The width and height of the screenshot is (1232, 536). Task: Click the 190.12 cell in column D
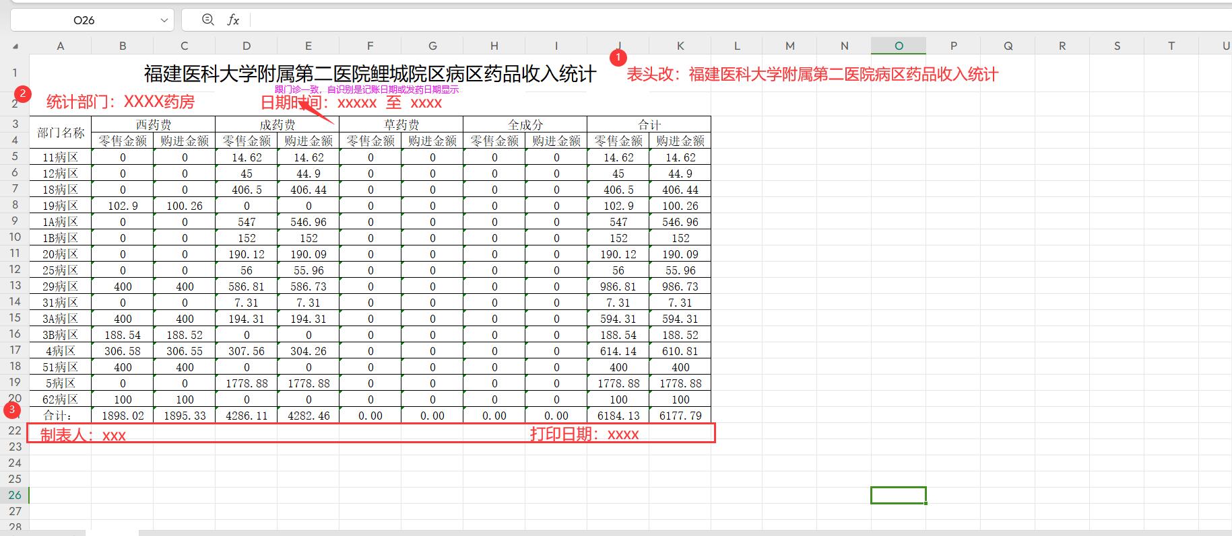247,254
